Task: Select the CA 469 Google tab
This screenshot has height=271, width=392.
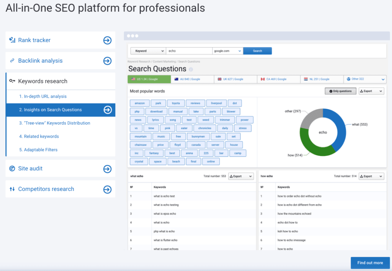Action: pyautogui.click(x=278, y=79)
